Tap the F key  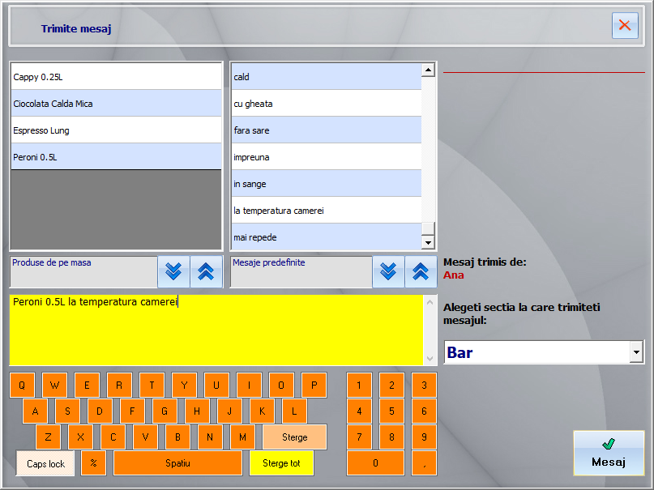132,411
